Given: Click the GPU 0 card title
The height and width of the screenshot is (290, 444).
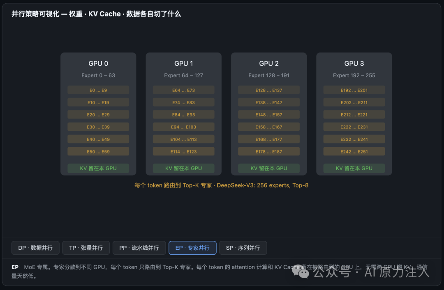Looking at the screenshot, I should click(98, 64).
